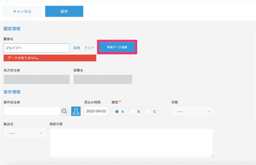The width and height of the screenshot is (256, 165).
Task: Select 確度 radio option A
Action: (x=117, y=112)
